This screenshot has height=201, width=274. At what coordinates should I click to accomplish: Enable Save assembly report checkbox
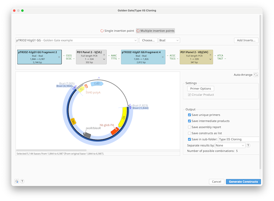pos(189,127)
